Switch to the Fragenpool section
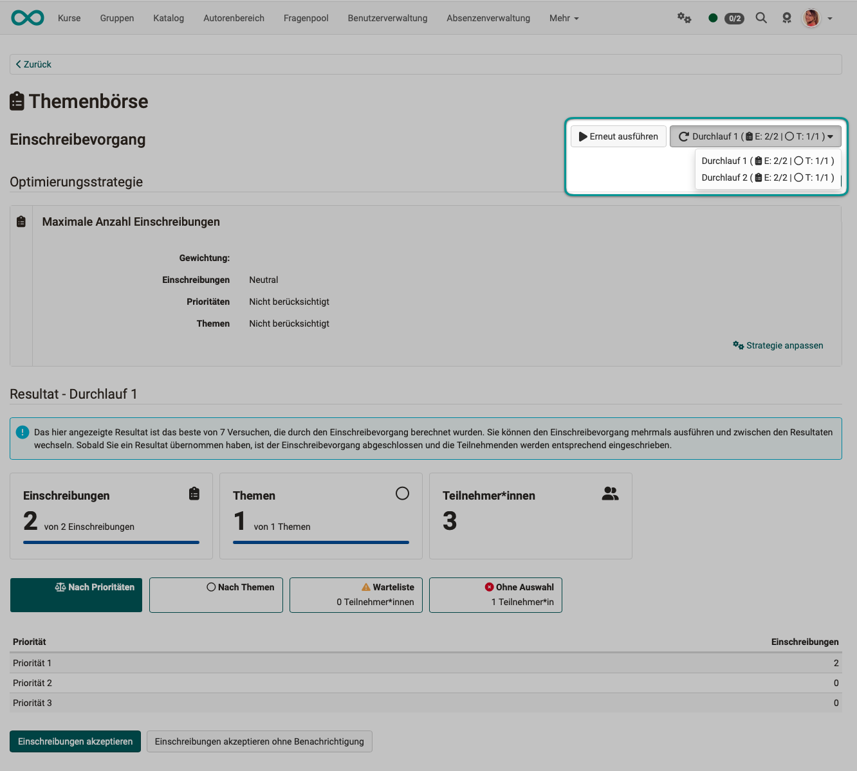The width and height of the screenshot is (857, 771). point(306,18)
